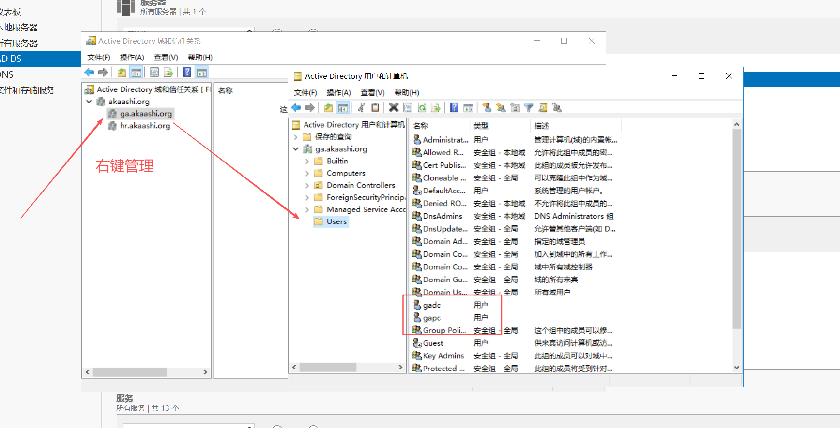The width and height of the screenshot is (840, 428).
Task: Click Export list in Domains and Trusts toolbar
Action: [168, 73]
